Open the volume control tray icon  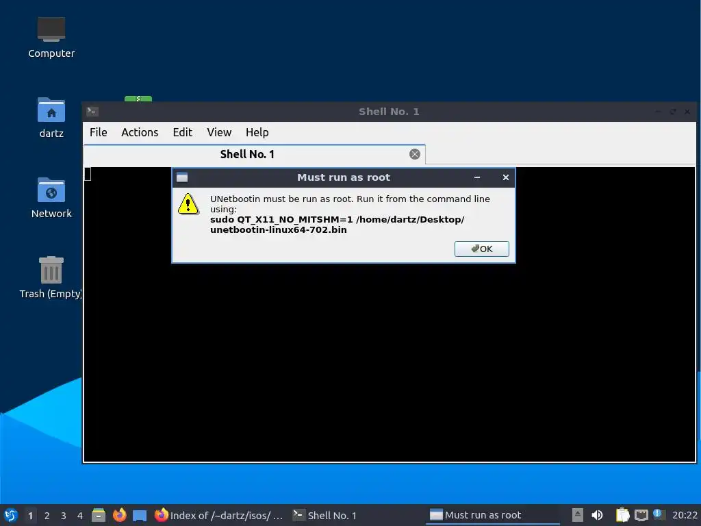597,515
